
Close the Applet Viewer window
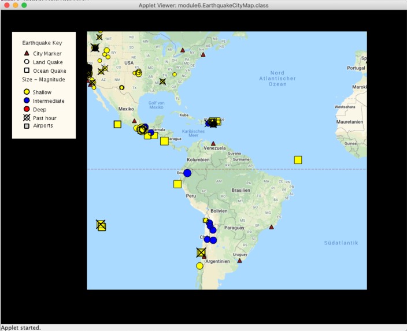(x=7, y=5)
